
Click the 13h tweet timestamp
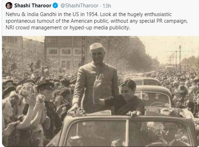[x=107, y=6]
